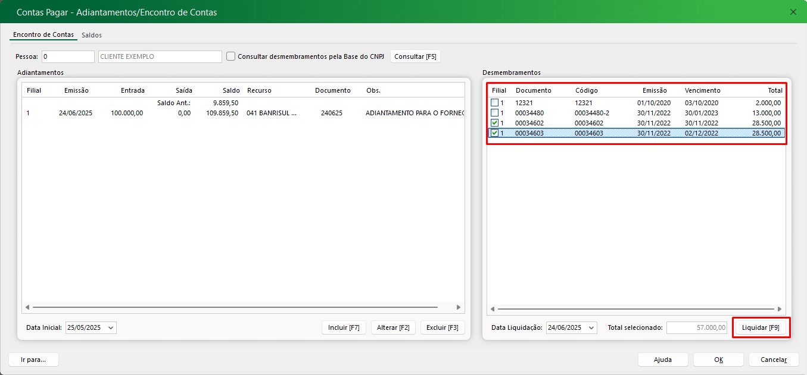Click the Excluir [F3] button
The image size is (807, 375).
tap(442, 327)
